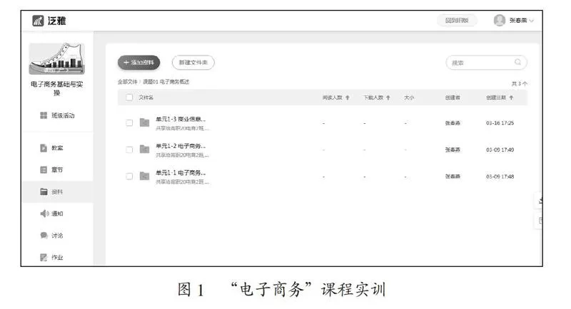Check the 单元1-3 商业信息 row checkbox

coord(129,122)
